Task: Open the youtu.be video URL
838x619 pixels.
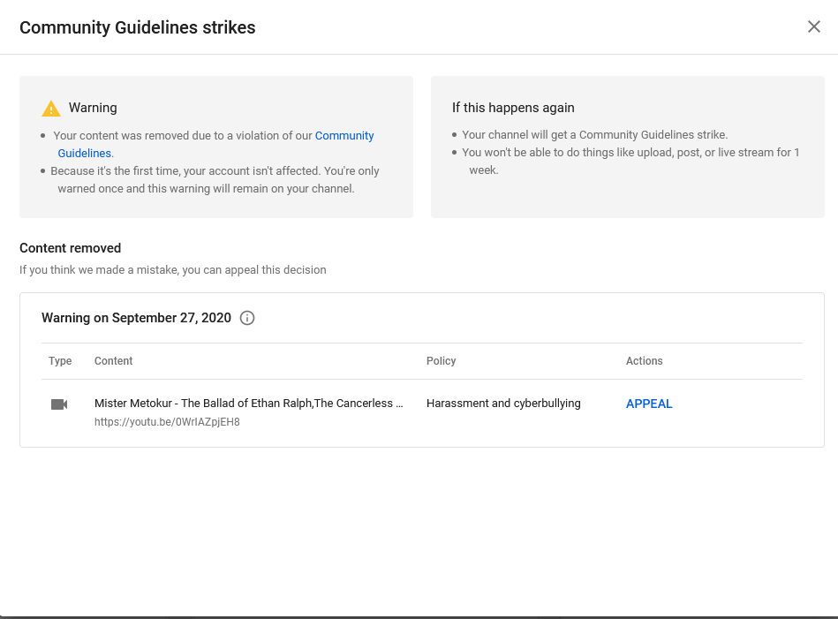Action: pos(167,422)
